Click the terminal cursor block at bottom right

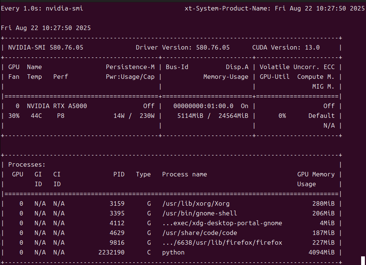click(x=363, y=260)
